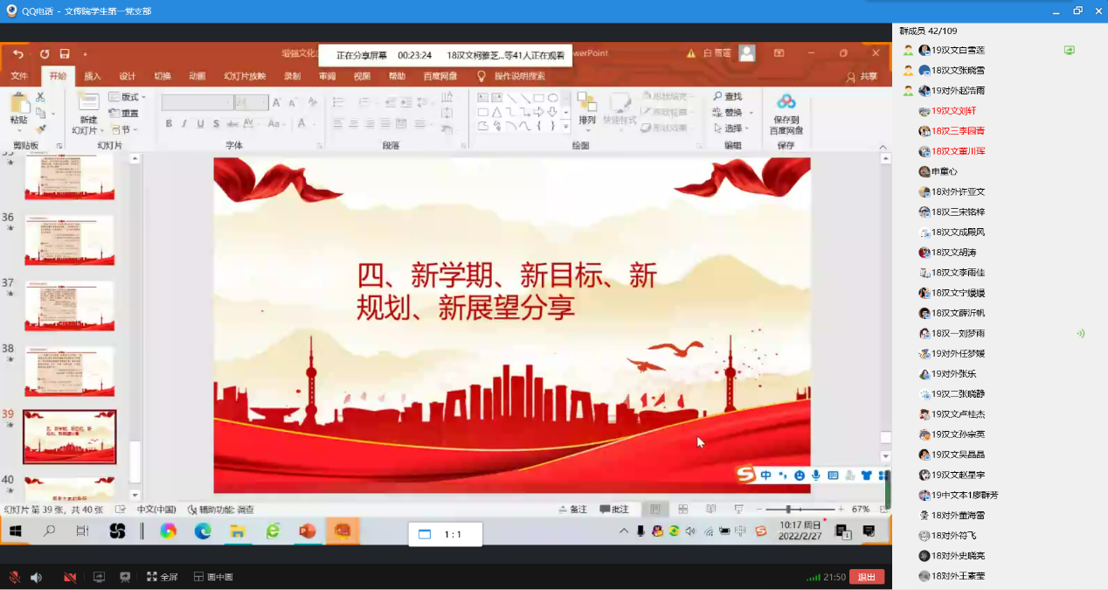
Task: Turn on the camera in QQ call
Action: (70, 577)
